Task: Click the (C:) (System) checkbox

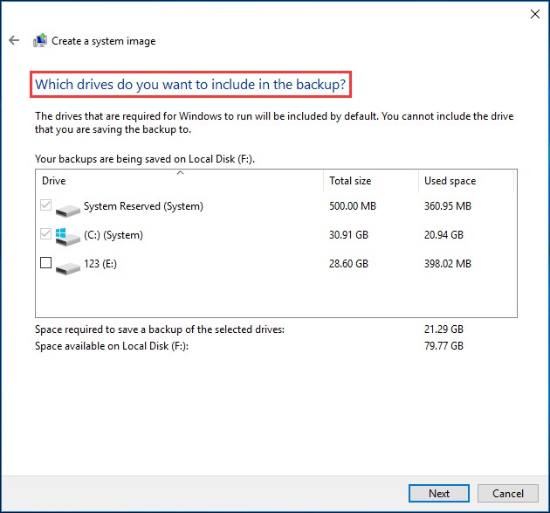Action: (x=46, y=234)
